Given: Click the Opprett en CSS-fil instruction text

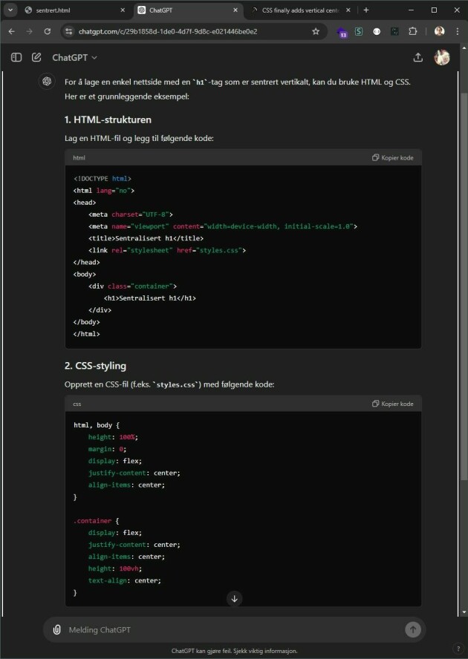Looking at the screenshot, I should click(169, 384).
